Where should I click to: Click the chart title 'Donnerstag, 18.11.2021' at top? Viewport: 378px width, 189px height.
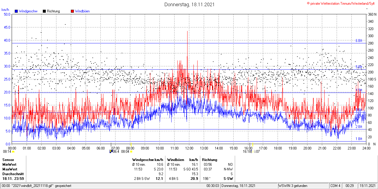tap(189, 4)
